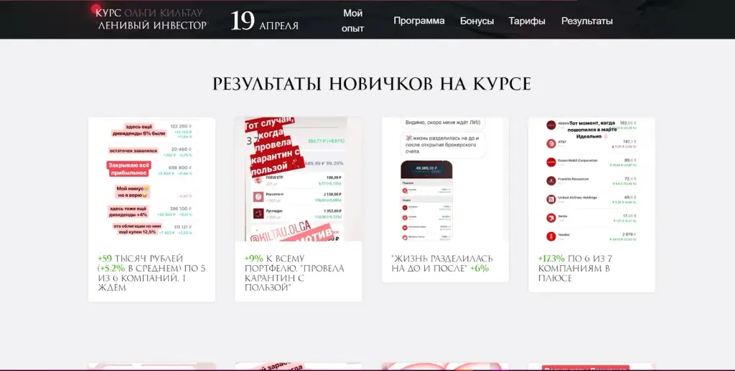Open the 'провела карантин с пользой' screenshot
Viewport: 735px width, 371px height.
point(298,179)
